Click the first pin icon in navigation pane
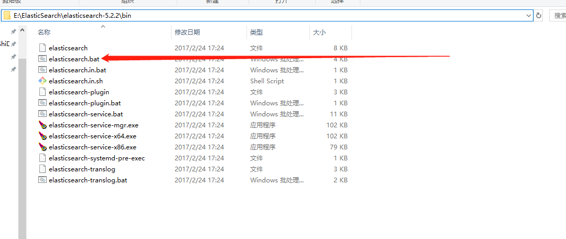 (13, 32)
